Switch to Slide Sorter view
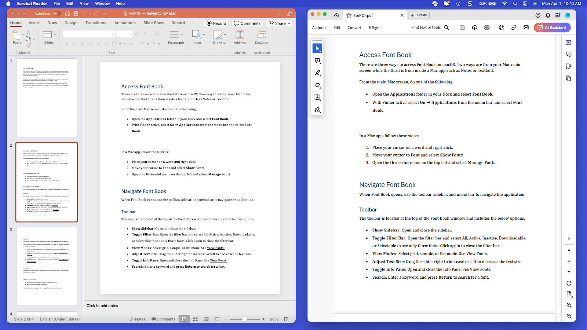The width and height of the screenshot is (587, 330). pyautogui.click(x=195, y=319)
